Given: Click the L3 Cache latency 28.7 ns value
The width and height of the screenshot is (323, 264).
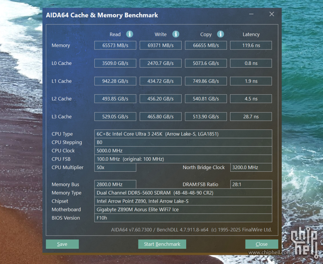Looking at the screenshot, I should 251,117.
